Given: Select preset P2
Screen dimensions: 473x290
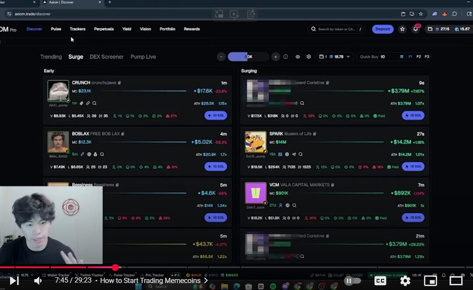Looking at the screenshot, I should 418,56.
